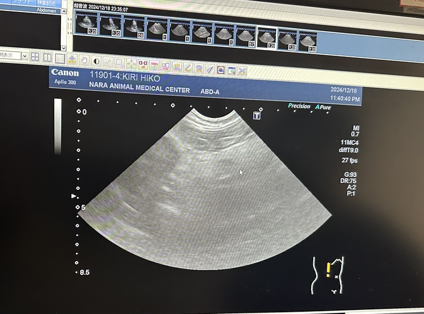The height and width of the screenshot is (314, 424).
Task: Select the pan hand tool
Action: (84, 60)
